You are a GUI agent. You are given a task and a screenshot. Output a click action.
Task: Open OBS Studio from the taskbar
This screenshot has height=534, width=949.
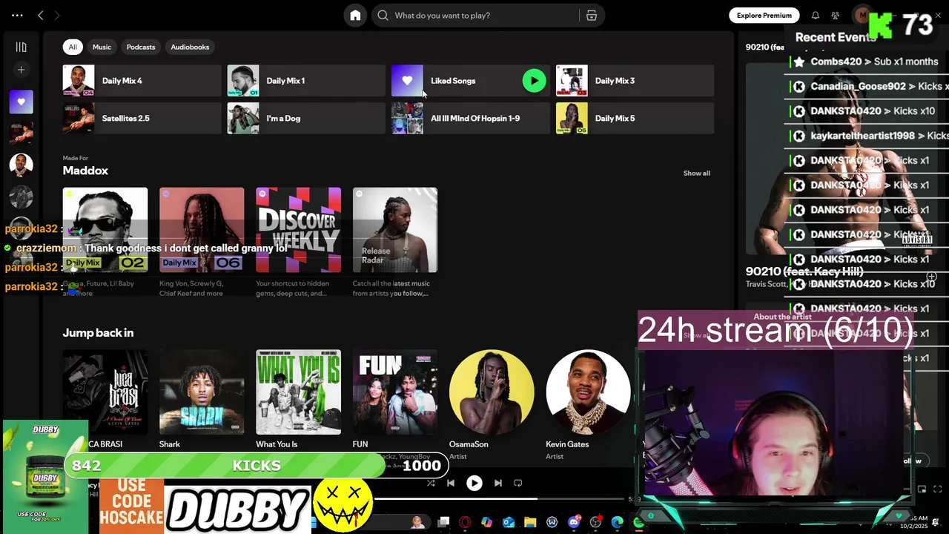(595, 522)
